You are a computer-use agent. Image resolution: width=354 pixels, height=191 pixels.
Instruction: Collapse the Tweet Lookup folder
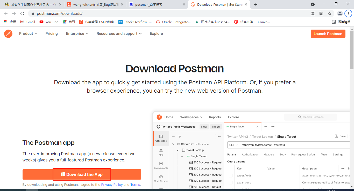(x=178, y=150)
